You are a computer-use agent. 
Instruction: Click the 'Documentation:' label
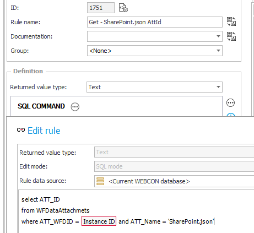(31, 36)
